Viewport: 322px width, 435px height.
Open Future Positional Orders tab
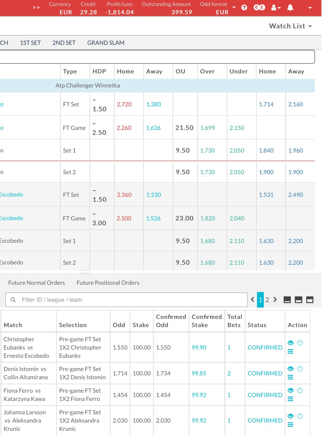[x=108, y=283]
